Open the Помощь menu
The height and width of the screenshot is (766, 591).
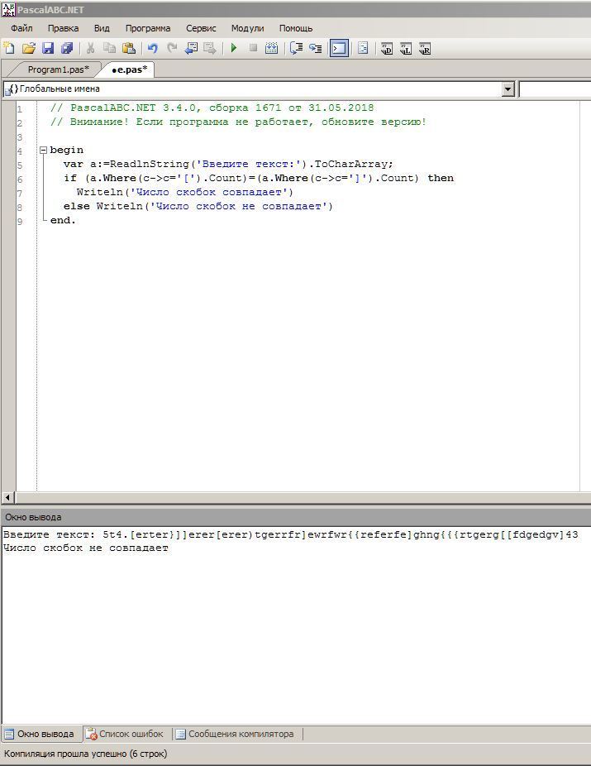(x=296, y=28)
